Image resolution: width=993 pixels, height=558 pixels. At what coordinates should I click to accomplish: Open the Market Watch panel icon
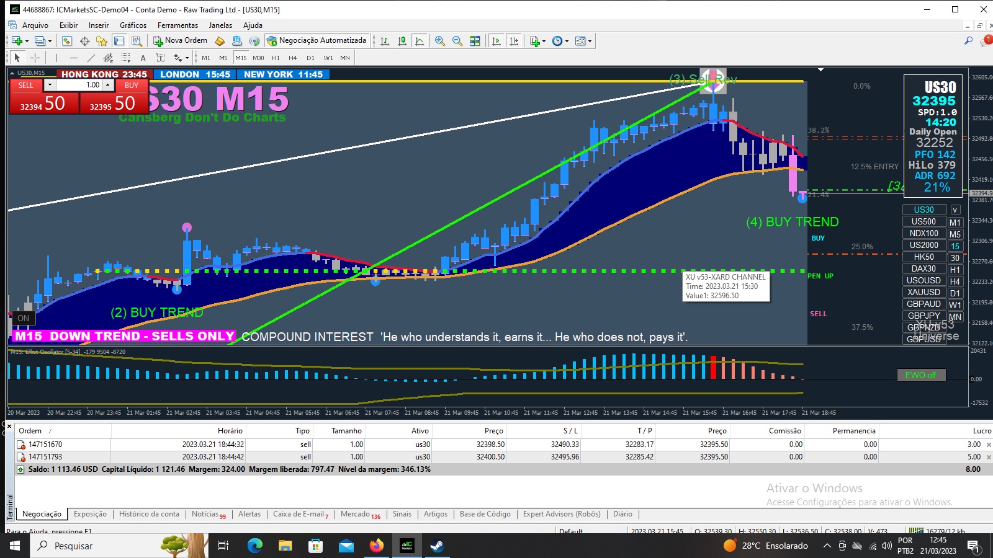coord(67,41)
